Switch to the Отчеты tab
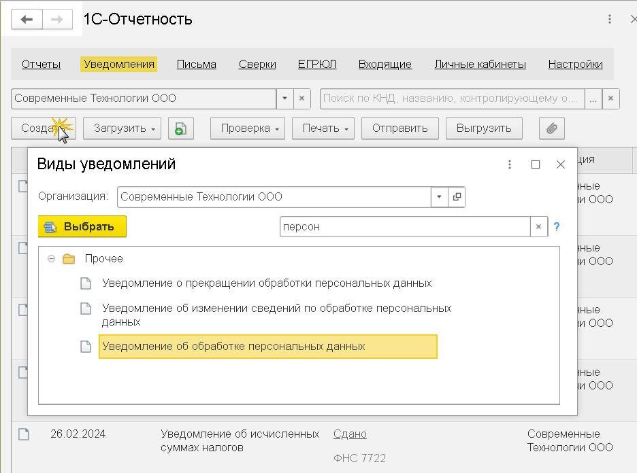This screenshot has height=473, width=637. point(41,64)
